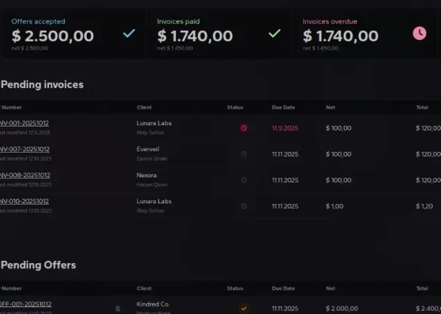Click the Client column header in Pending invoices
The height and width of the screenshot is (314, 441).
144,107
